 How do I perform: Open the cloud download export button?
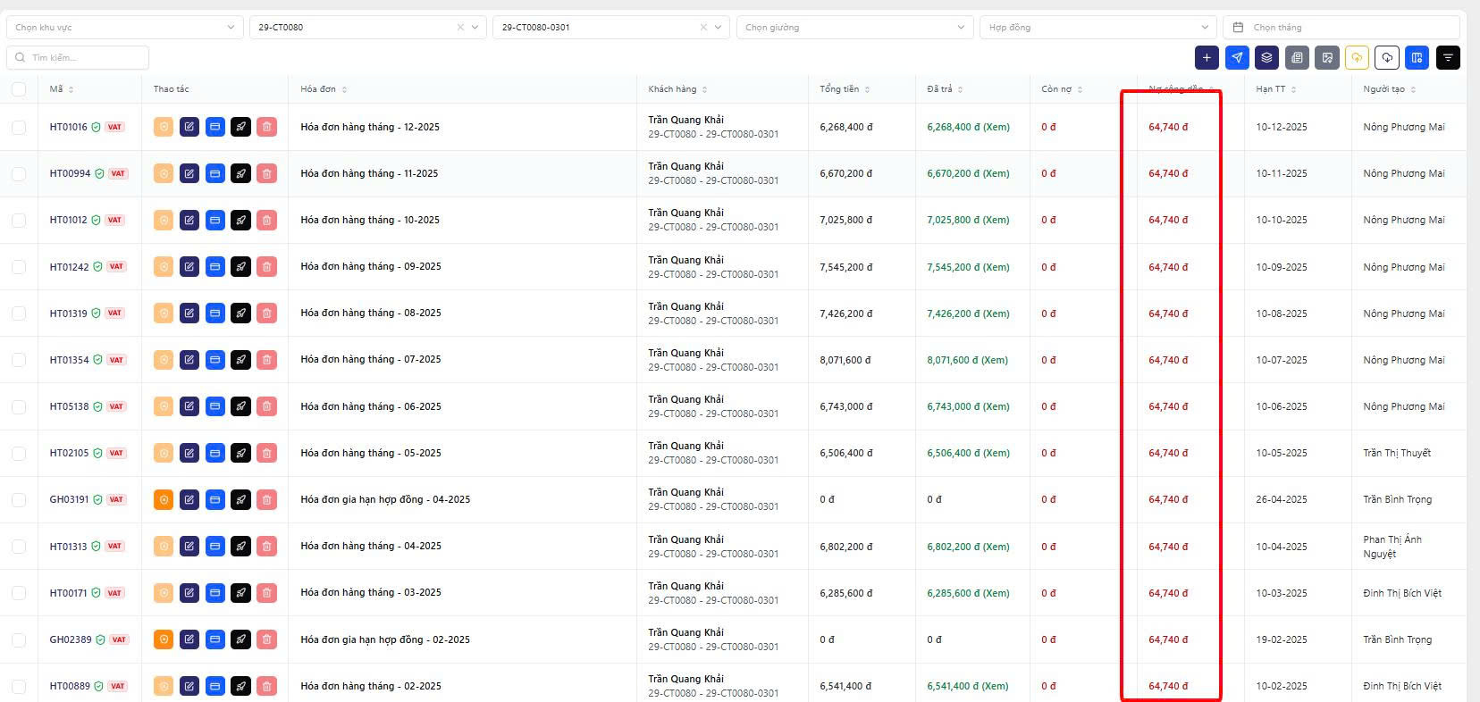click(1386, 58)
